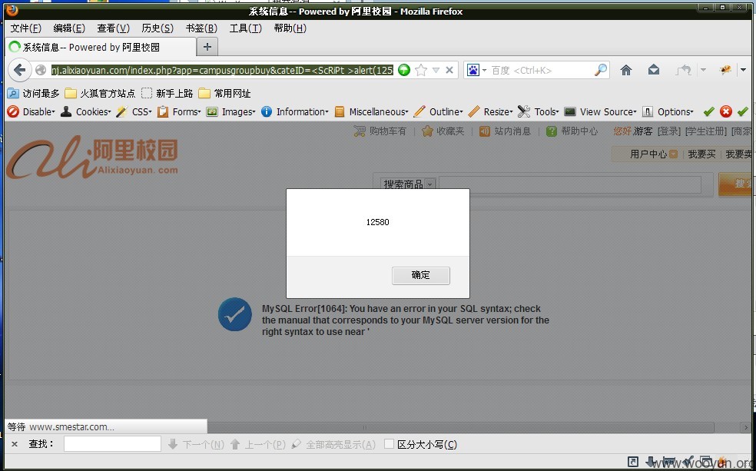Click the Home icon in toolbar
The image size is (756, 471).
pyautogui.click(x=626, y=71)
